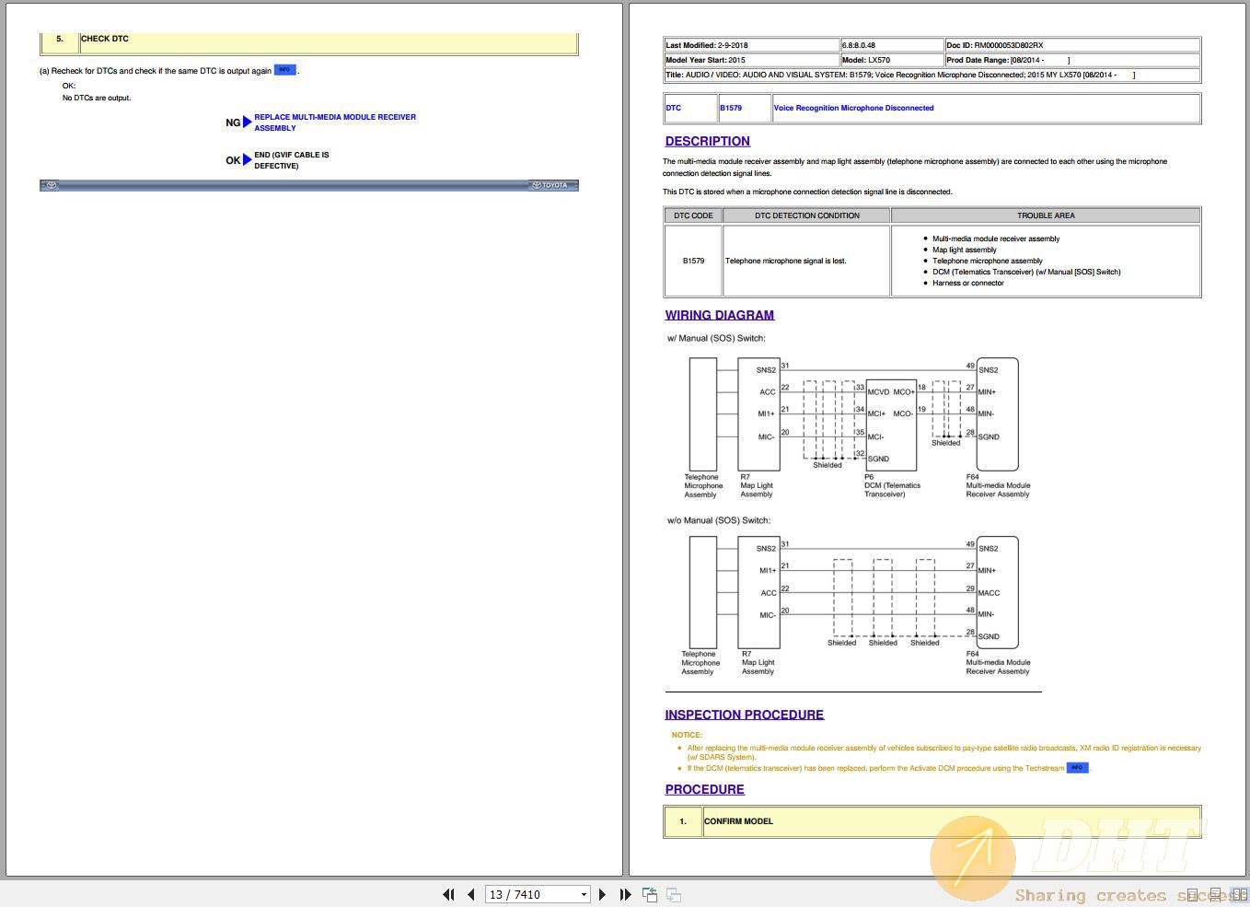Click Telephone microphone signal is lost cell
This screenshot has height=907, width=1250.
click(x=806, y=261)
